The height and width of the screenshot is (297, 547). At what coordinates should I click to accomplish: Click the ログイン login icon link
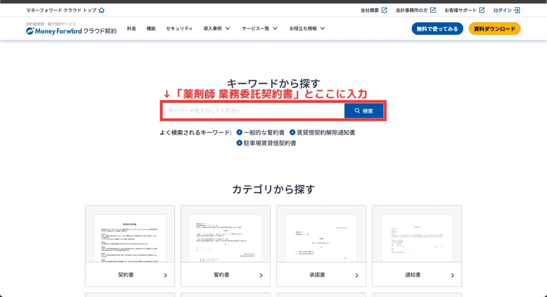(507, 10)
